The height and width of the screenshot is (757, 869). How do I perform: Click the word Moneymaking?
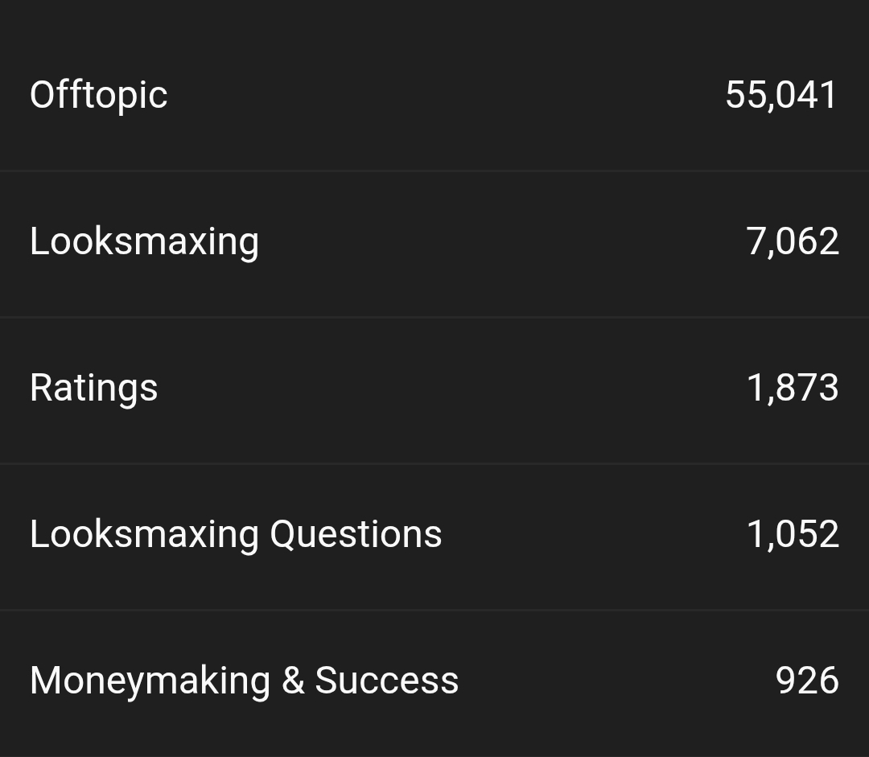[x=150, y=681]
